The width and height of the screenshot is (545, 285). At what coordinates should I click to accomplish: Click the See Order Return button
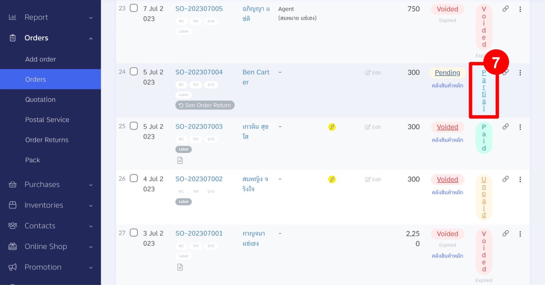[x=205, y=105]
